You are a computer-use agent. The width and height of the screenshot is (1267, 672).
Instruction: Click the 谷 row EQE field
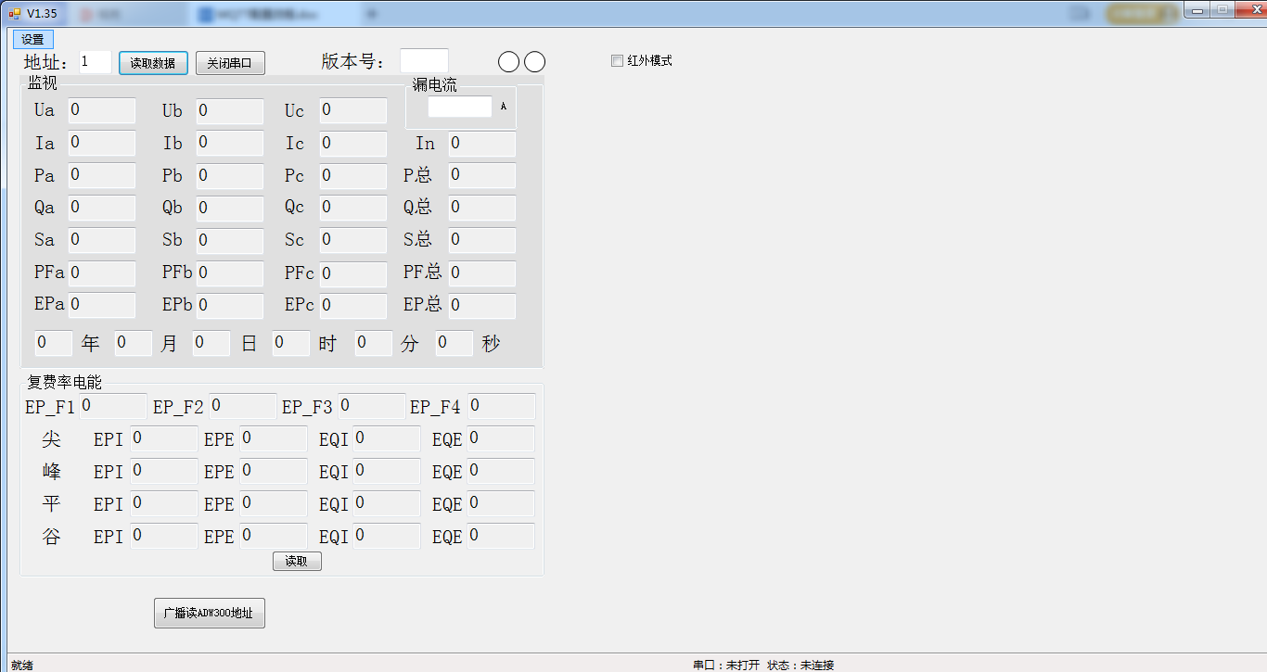pyautogui.click(x=500, y=536)
